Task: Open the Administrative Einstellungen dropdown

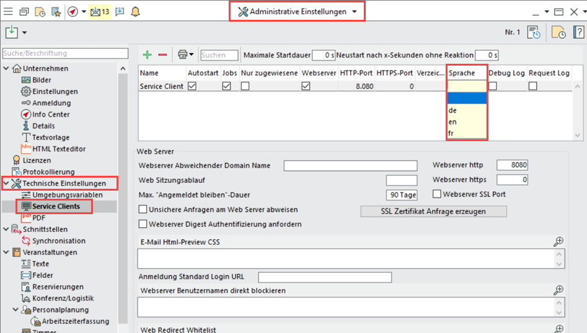Action: [x=297, y=12]
